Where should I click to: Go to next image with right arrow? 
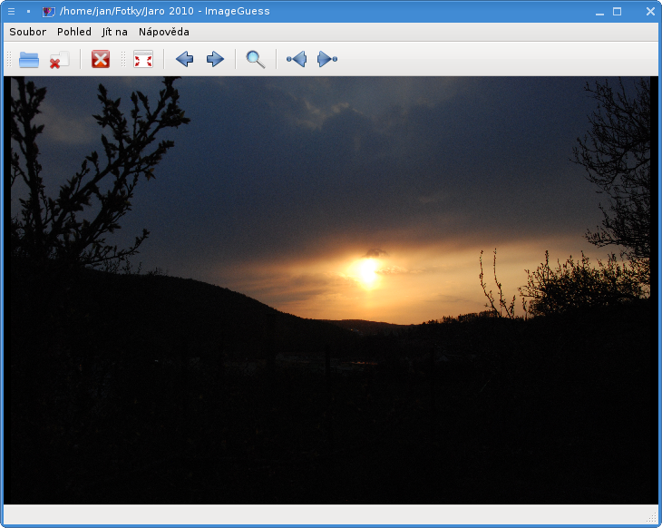pos(215,59)
